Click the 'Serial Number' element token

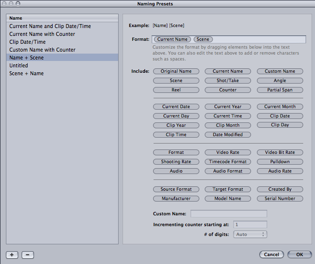(x=280, y=199)
